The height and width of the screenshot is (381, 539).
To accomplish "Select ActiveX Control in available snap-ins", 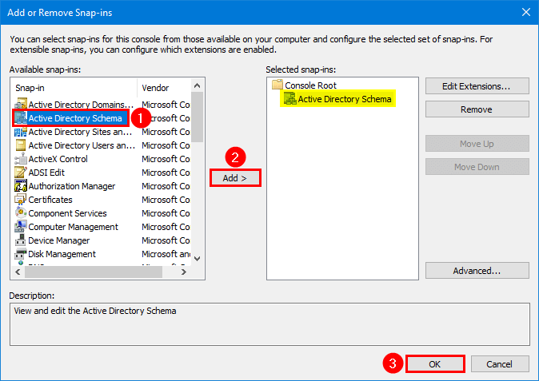I will tap(58, 159).
